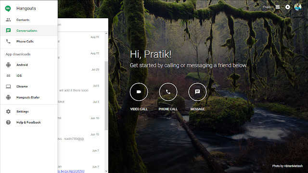Open the link in the last conversation
Image resolution: width=308 pixels, height=173 pixels.
pos(71,171)
